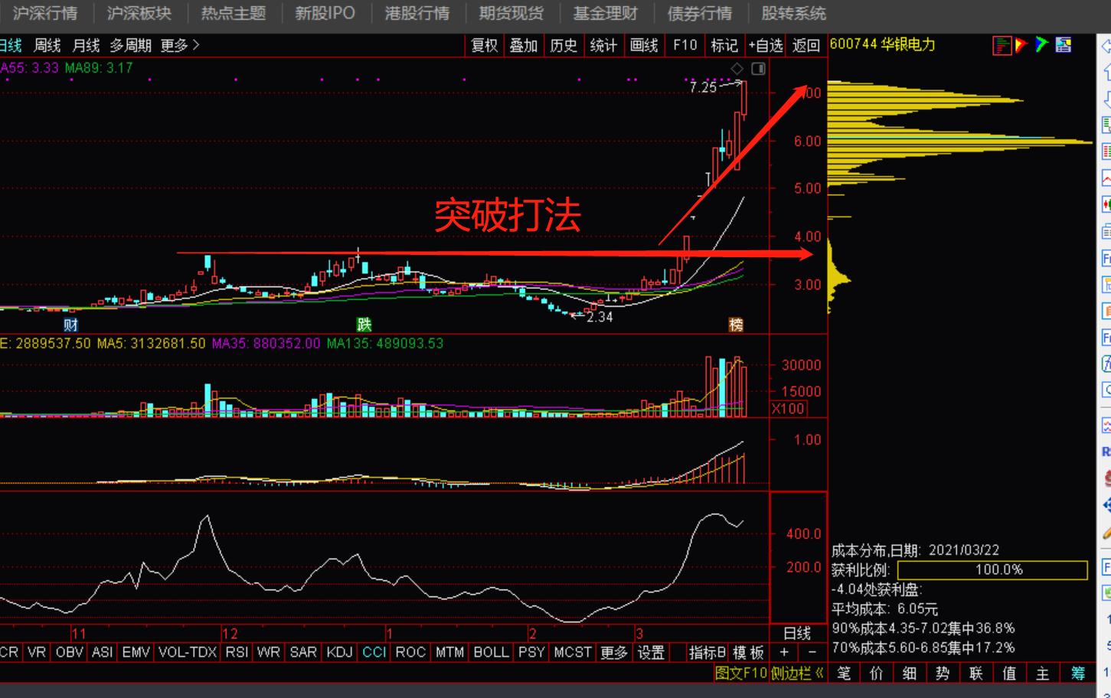Click the 返回 return button
The image size is (1111, 698).
[x=806, y=46]
